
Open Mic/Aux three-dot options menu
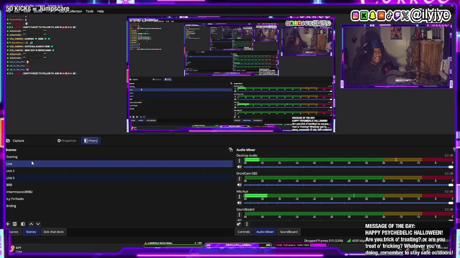point(239,197)
